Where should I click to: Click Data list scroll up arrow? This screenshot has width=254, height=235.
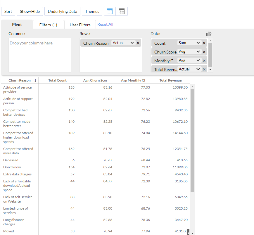coord(210,41)
